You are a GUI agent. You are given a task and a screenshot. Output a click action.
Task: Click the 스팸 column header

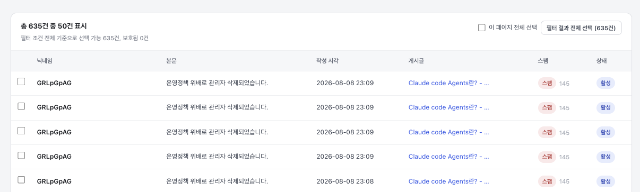click(x=543, y=61)
